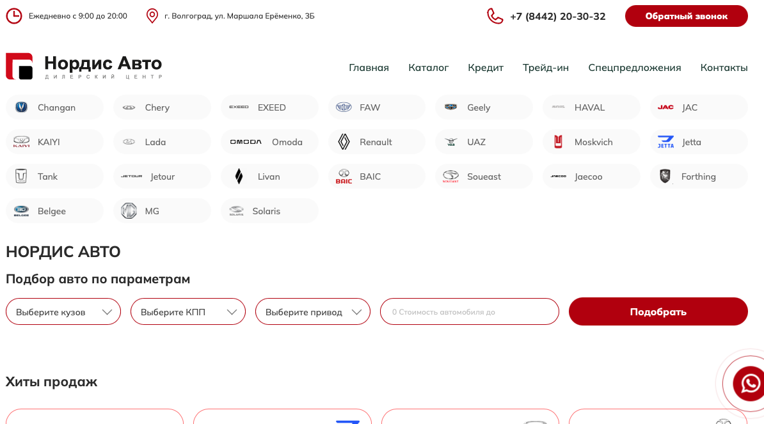
Task: Click the Livan brand logo icon
Action: pyautogui.click(x=239, y=177)
